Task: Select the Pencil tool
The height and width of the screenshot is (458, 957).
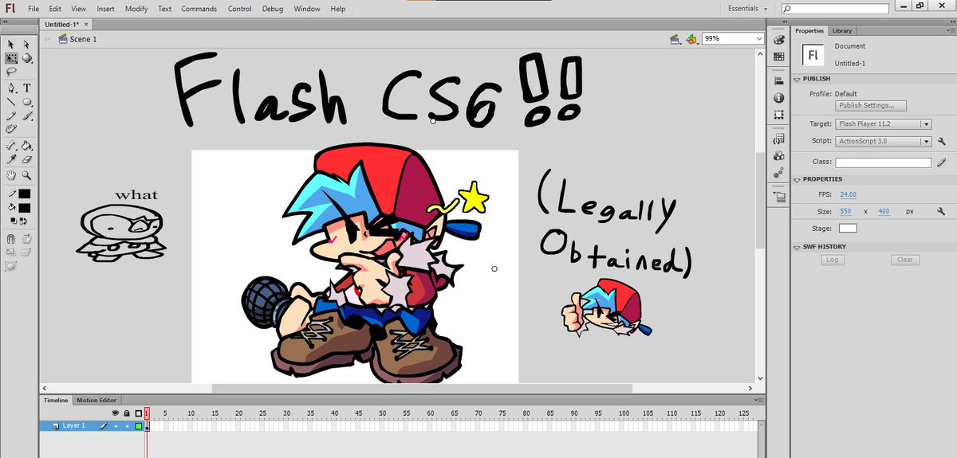Action: click(x=11, y=115)
